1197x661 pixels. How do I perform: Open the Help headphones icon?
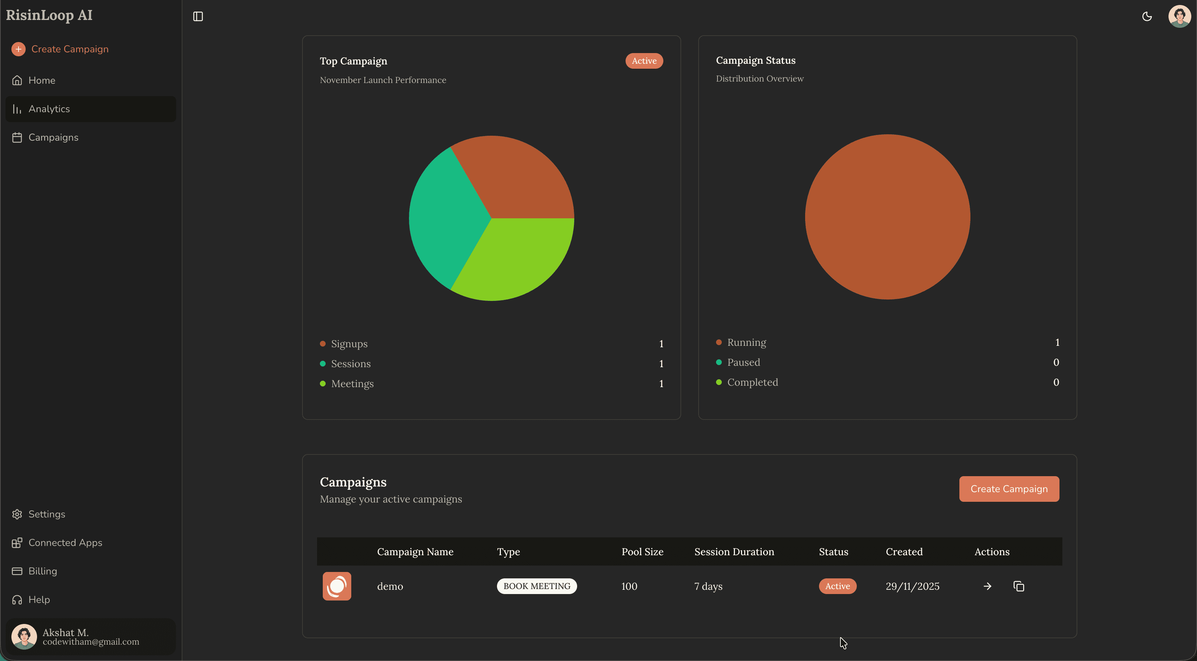coord(17,599)
